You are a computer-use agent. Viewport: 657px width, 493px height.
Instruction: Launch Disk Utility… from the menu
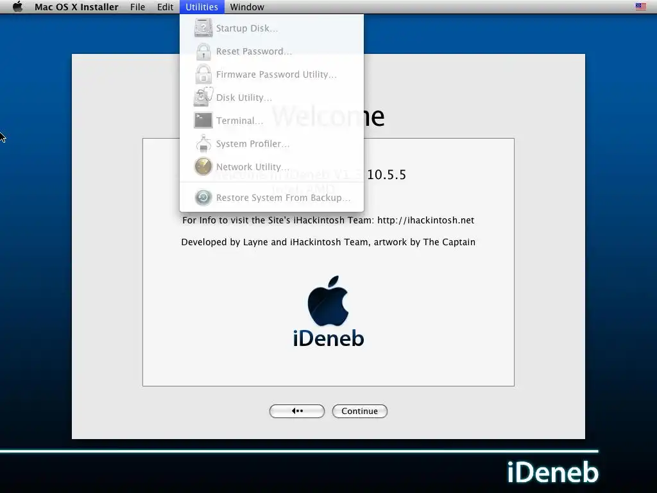(271, 98)
